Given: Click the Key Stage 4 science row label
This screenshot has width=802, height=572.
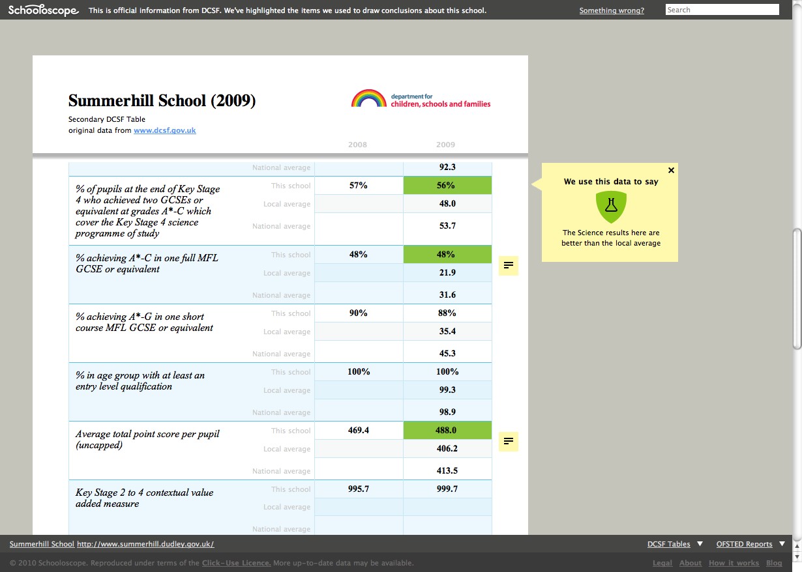Looking at the screenshot, I should [x=148, y=211].
